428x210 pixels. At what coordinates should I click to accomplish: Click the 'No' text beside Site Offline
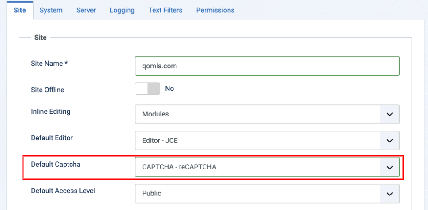(x=169, y=89)
